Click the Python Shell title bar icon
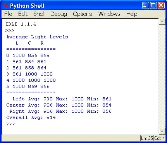 coord(5,6)
